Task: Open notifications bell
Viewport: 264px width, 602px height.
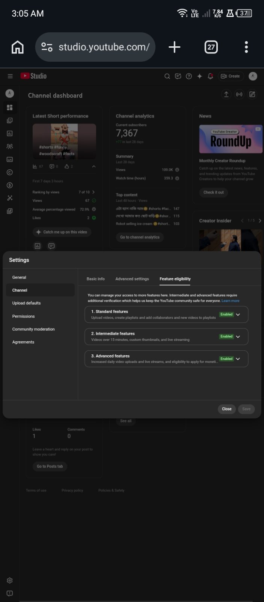Action: point(210,76)
